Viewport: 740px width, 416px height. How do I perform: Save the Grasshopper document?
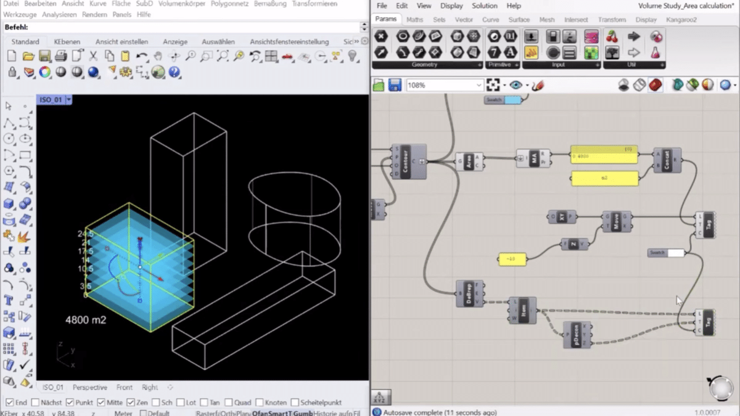point(395,85)
